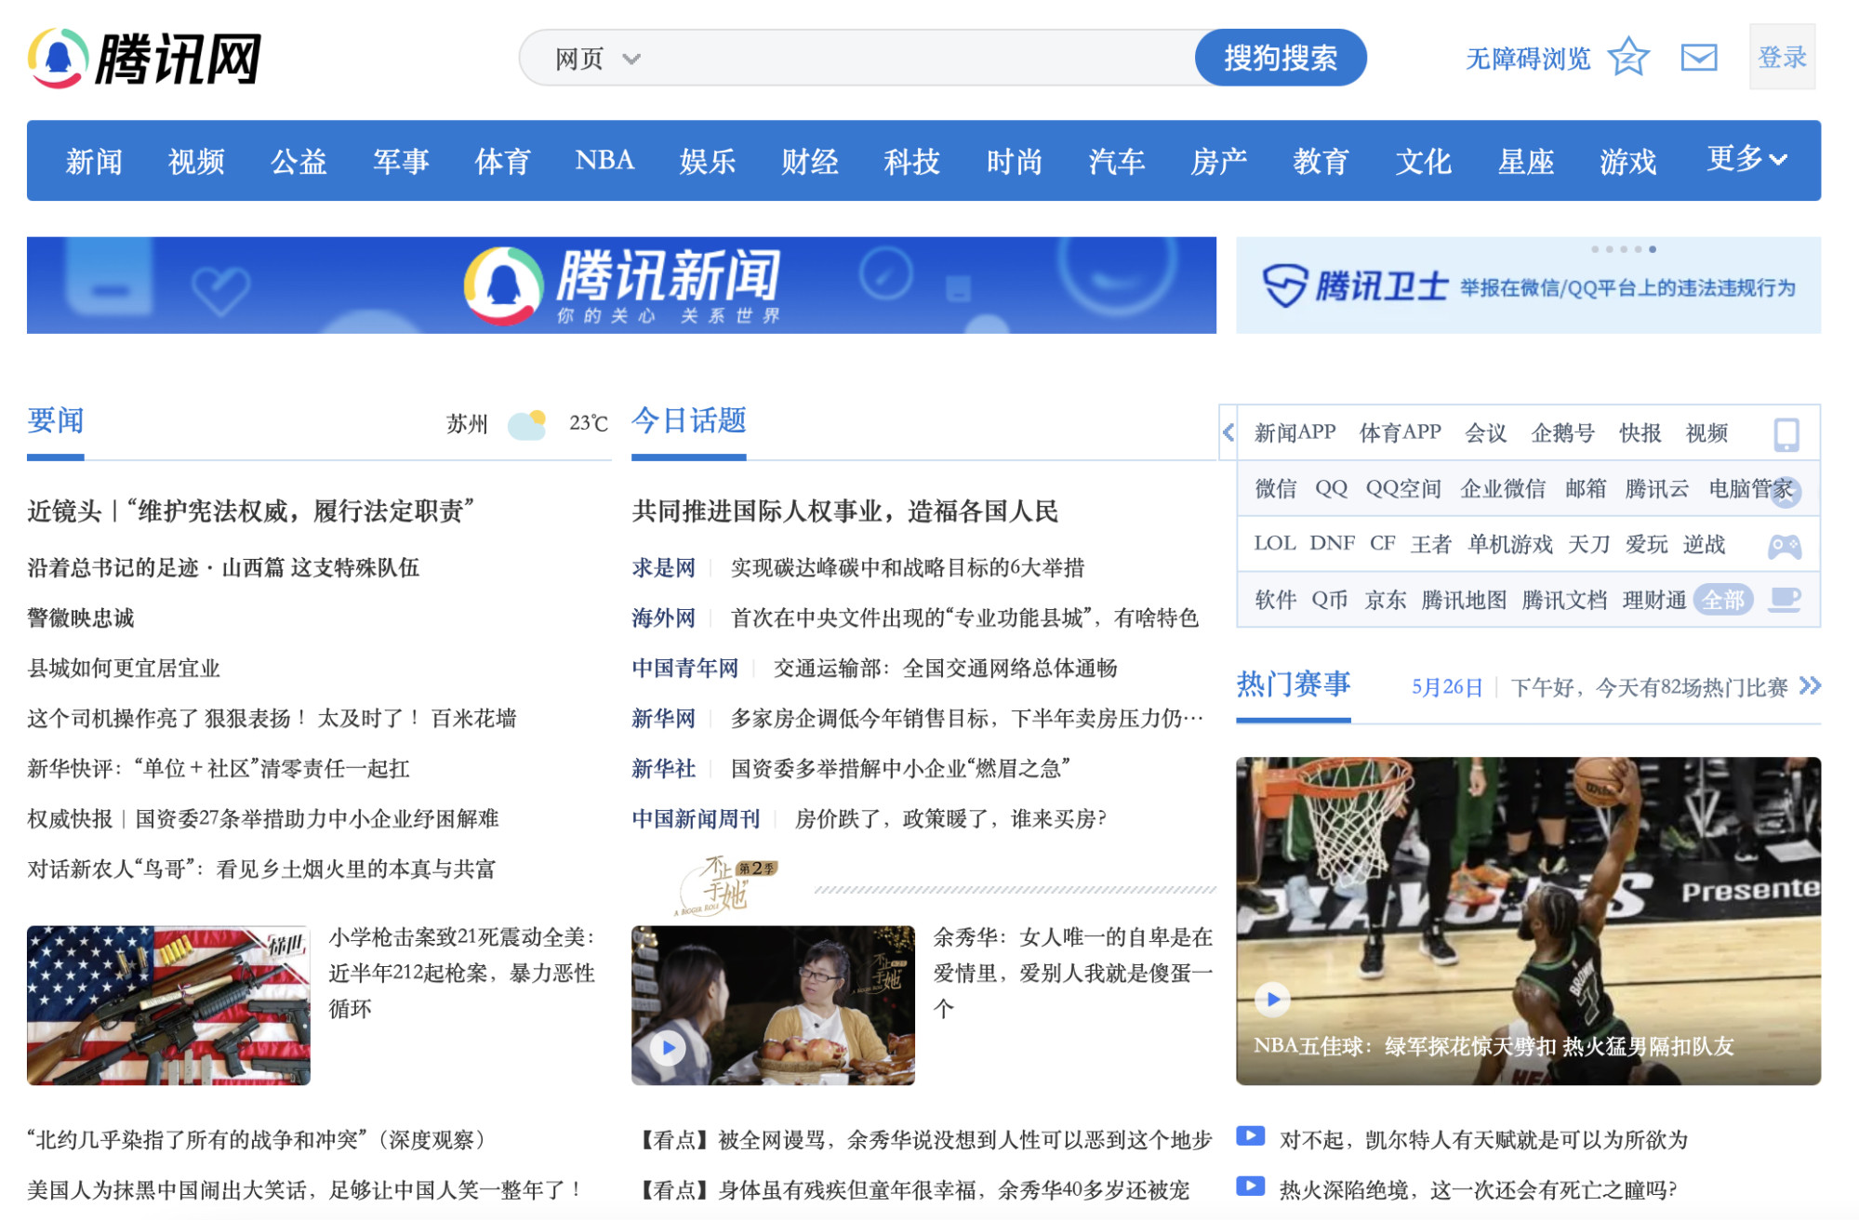This screenshot has height=1220, width=1859.
Task: Toggle 全部 links view
Action: click(x=1723, y=600)
